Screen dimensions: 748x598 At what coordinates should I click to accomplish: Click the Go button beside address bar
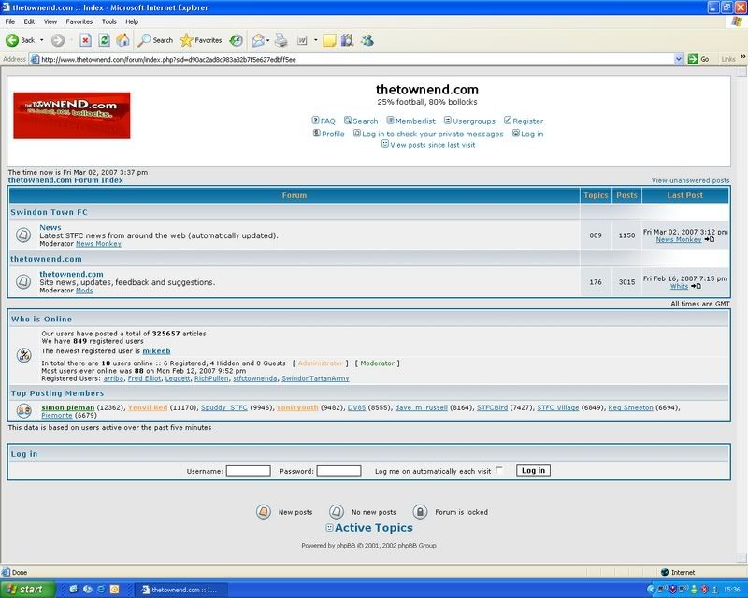(698, 59)
